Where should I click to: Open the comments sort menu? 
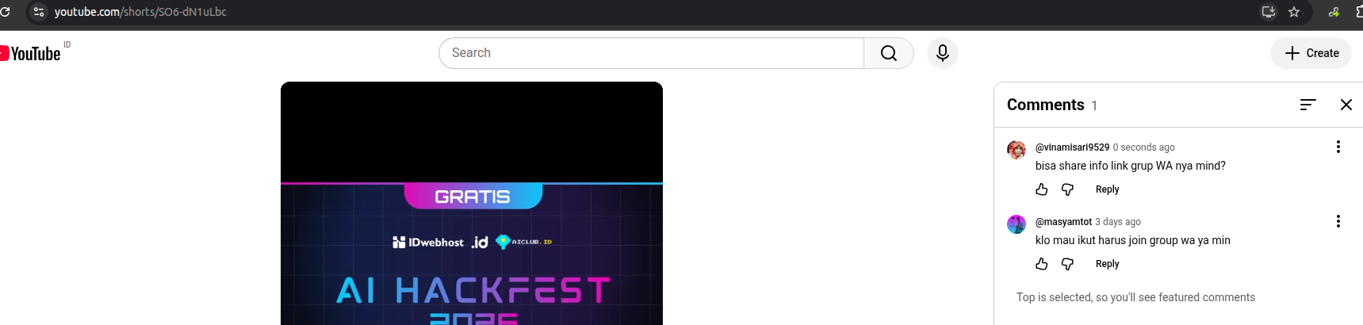1308,105
